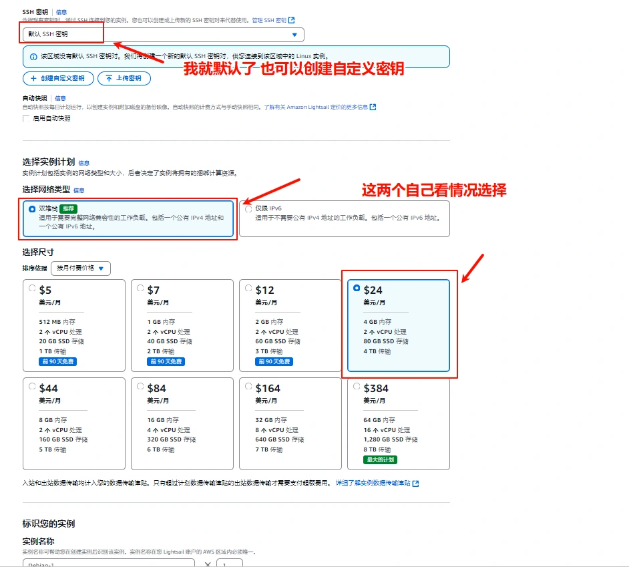This screenshot has width=629, height=573.
Task: Select the 双堆栈 network type radio
Action: 32,209
